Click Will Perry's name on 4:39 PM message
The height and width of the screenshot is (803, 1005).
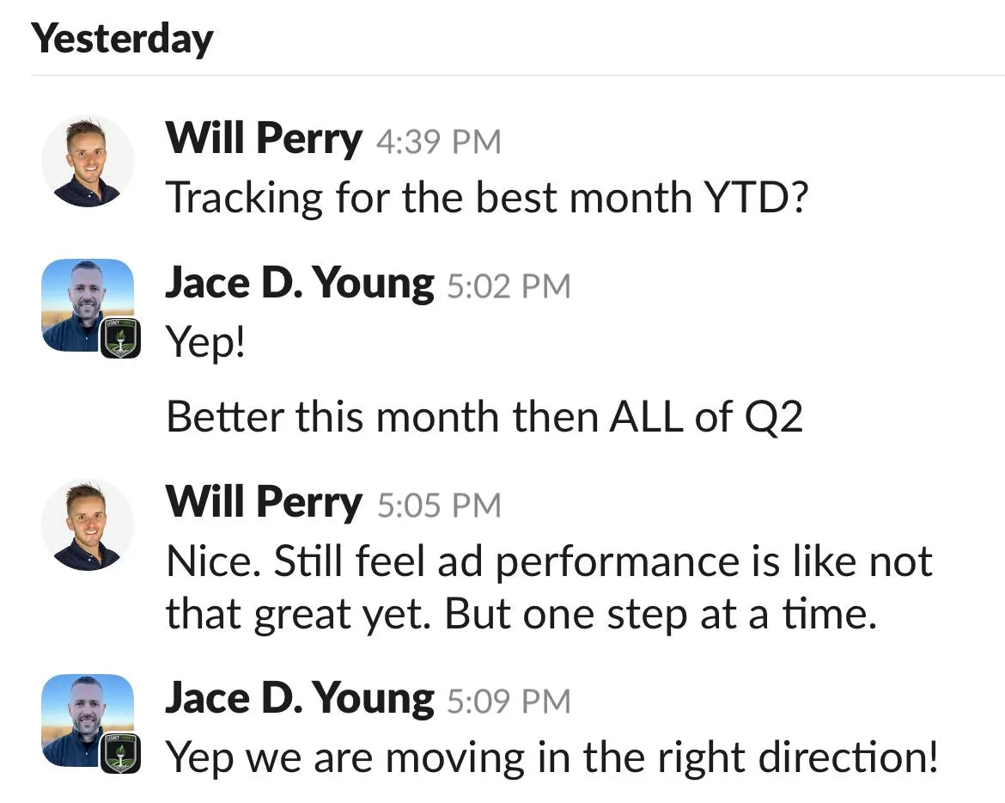click(264, 138)
